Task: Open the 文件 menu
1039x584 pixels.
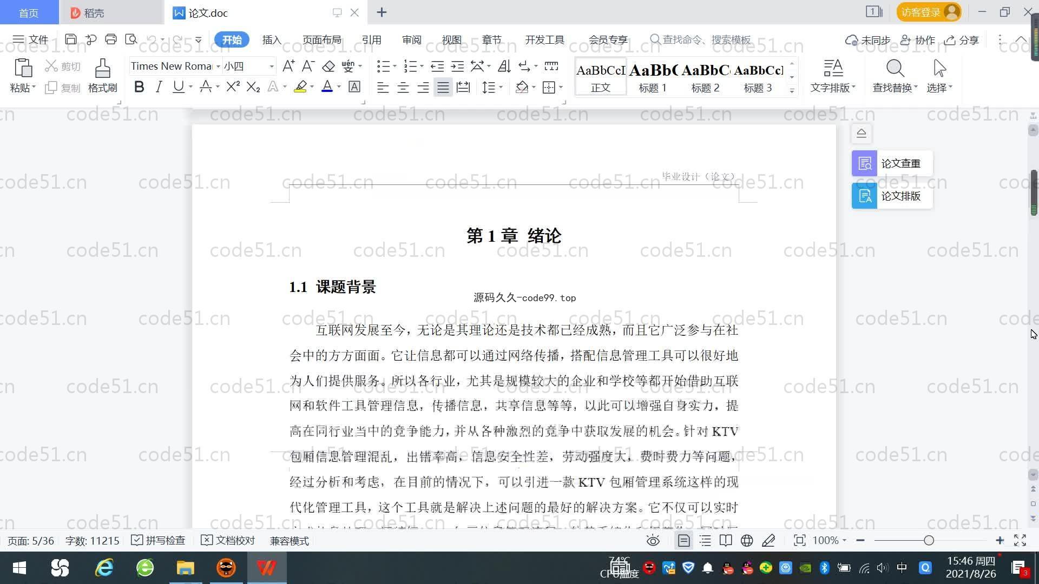Action: (31, 39)
